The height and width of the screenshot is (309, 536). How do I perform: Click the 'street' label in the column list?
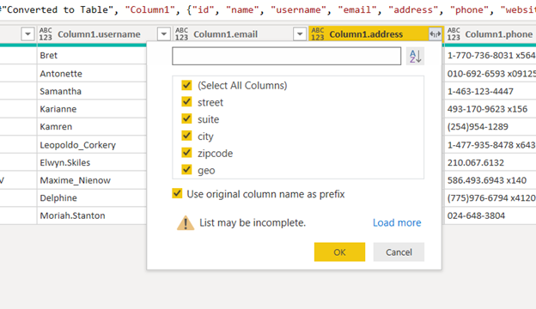click(x=210, y=102)
